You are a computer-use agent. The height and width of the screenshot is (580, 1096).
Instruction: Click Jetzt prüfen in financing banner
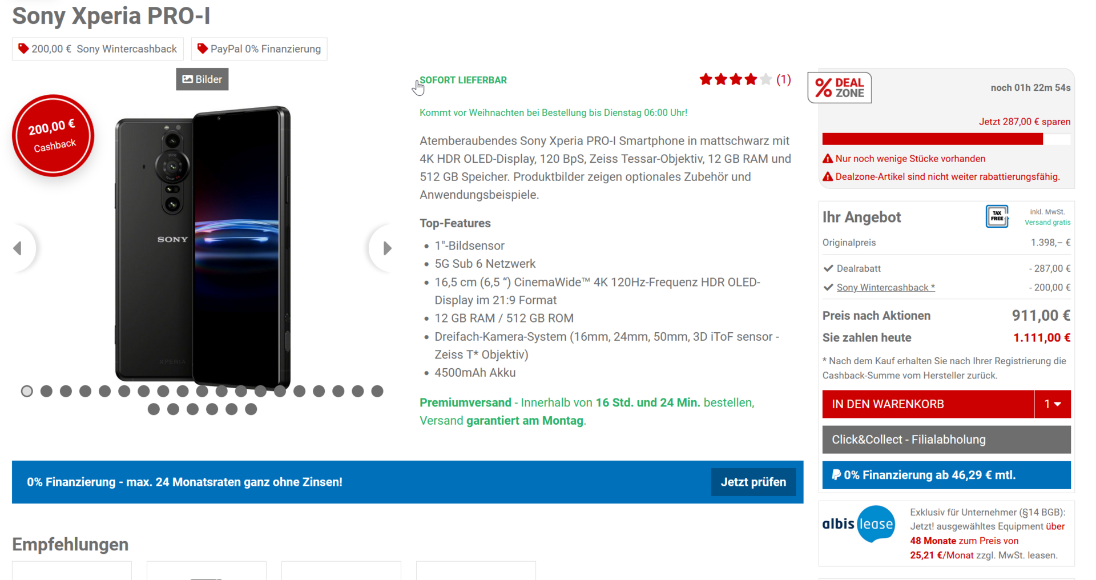click(753, 482)
